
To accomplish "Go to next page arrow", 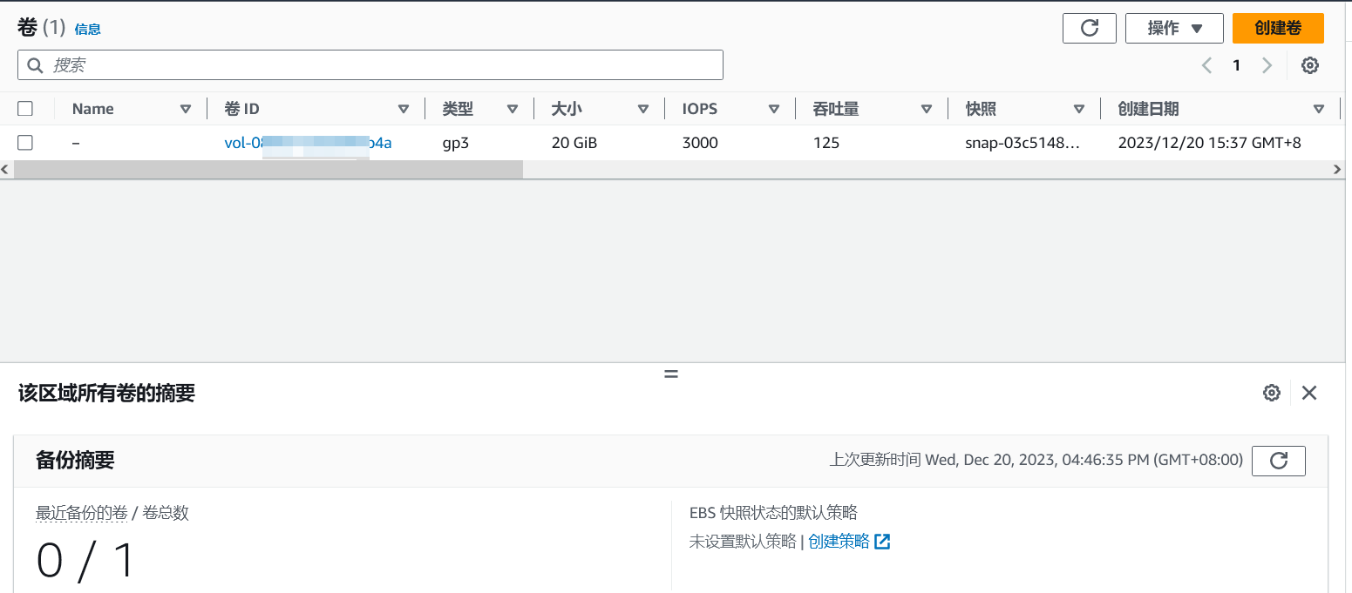I will [1267, 65].
